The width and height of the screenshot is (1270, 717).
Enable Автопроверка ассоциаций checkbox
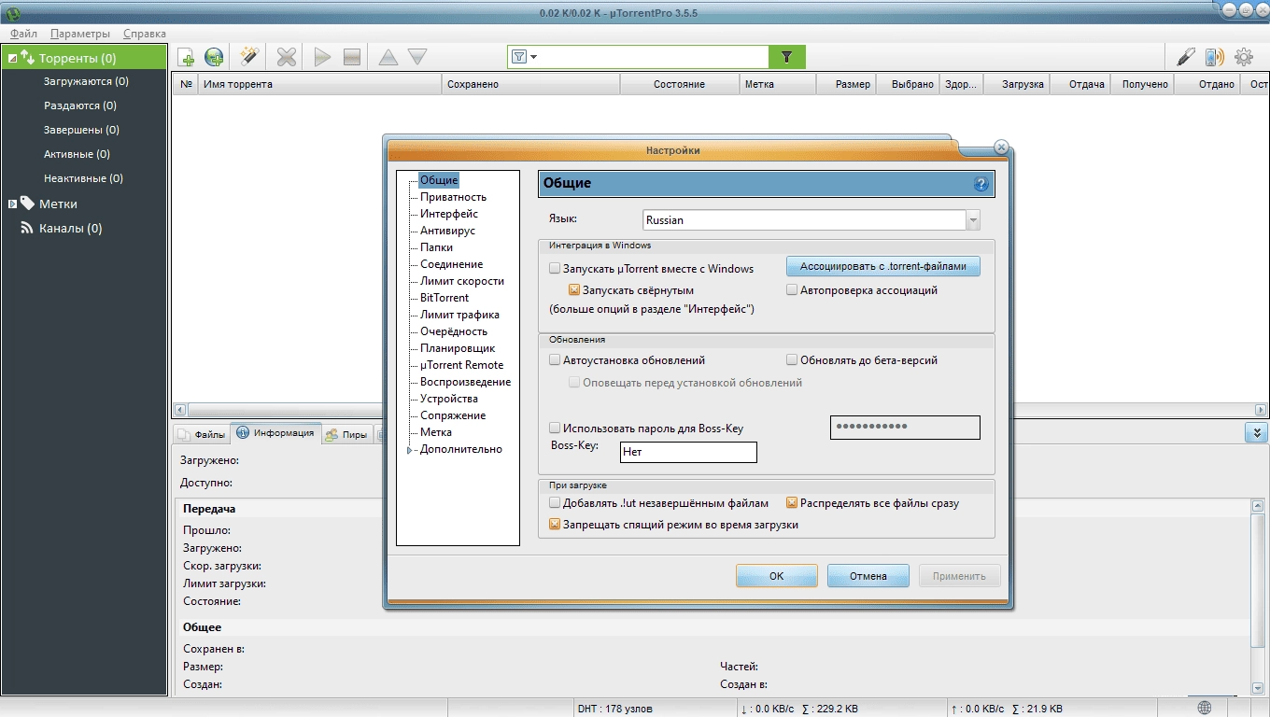792,290
